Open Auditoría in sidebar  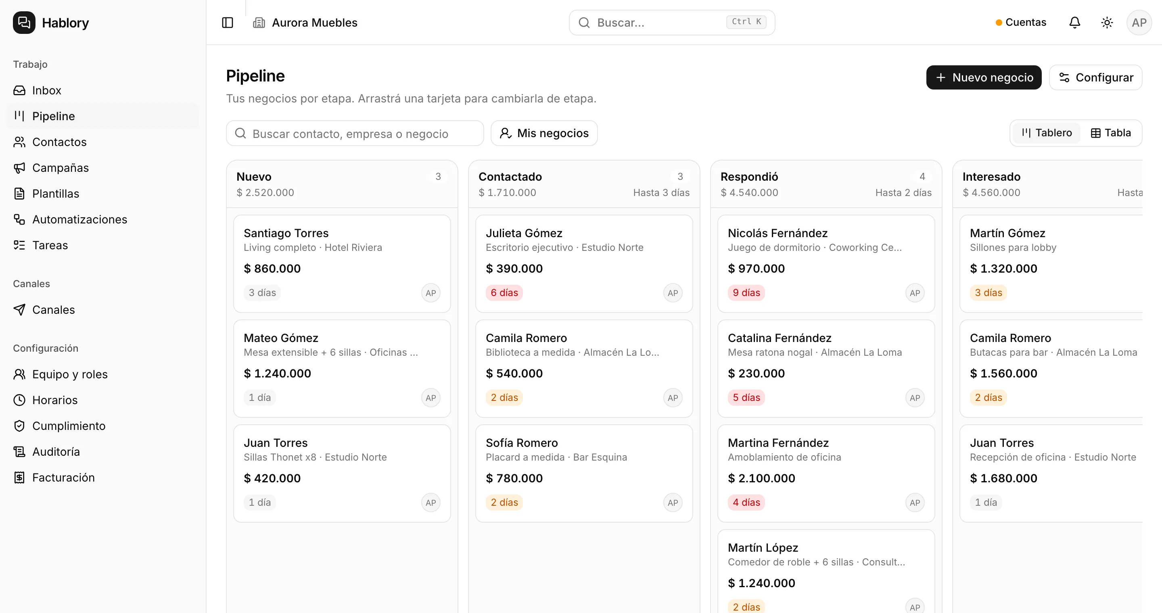coord(103,452)
